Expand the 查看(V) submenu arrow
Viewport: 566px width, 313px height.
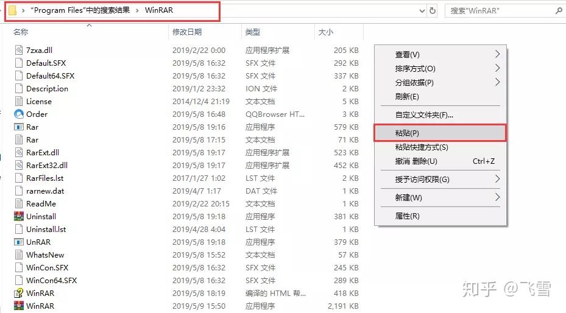point(497,54)
